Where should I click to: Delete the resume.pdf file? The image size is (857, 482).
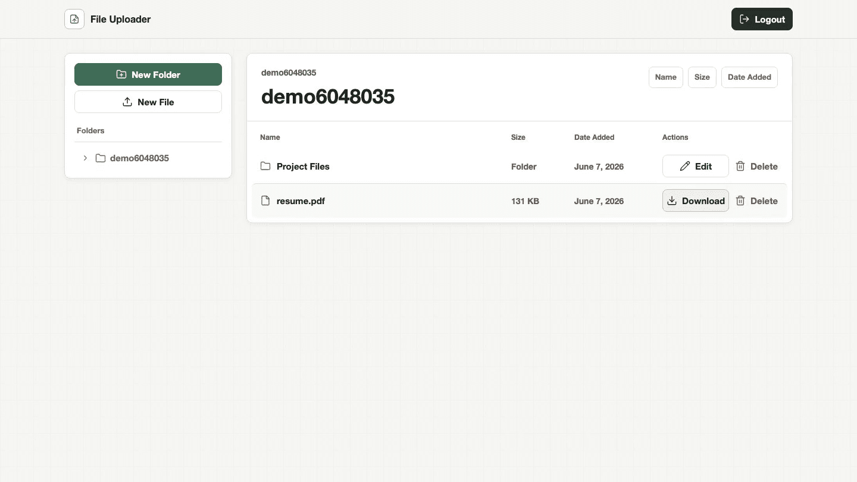tap(756, 201)
